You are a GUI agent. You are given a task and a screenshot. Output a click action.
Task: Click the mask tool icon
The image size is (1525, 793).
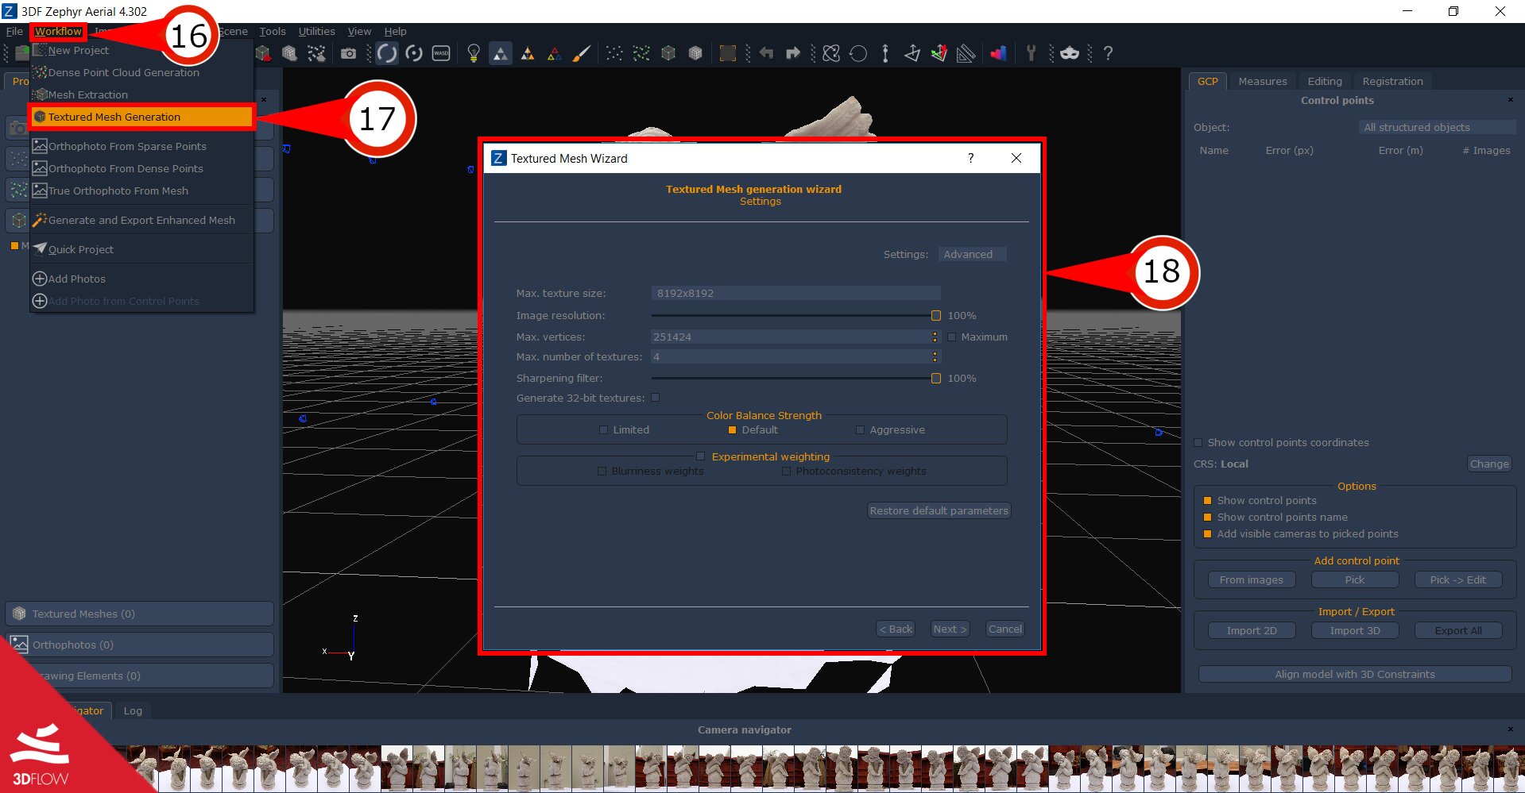click(x=1070, y=53)
